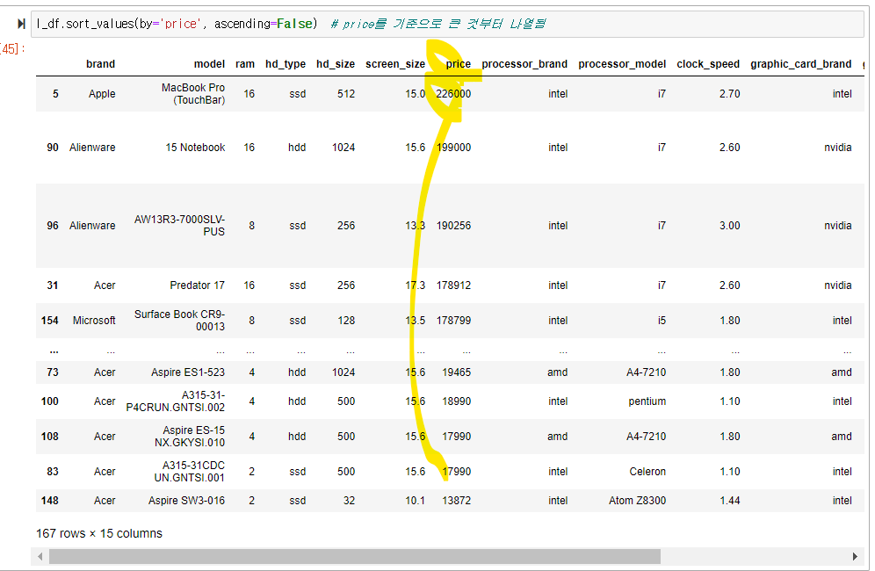This screenshot has width=875, height=571.
Task: Click the left arrow of horizontal scrollbar
Action: [x=40, y=556]
